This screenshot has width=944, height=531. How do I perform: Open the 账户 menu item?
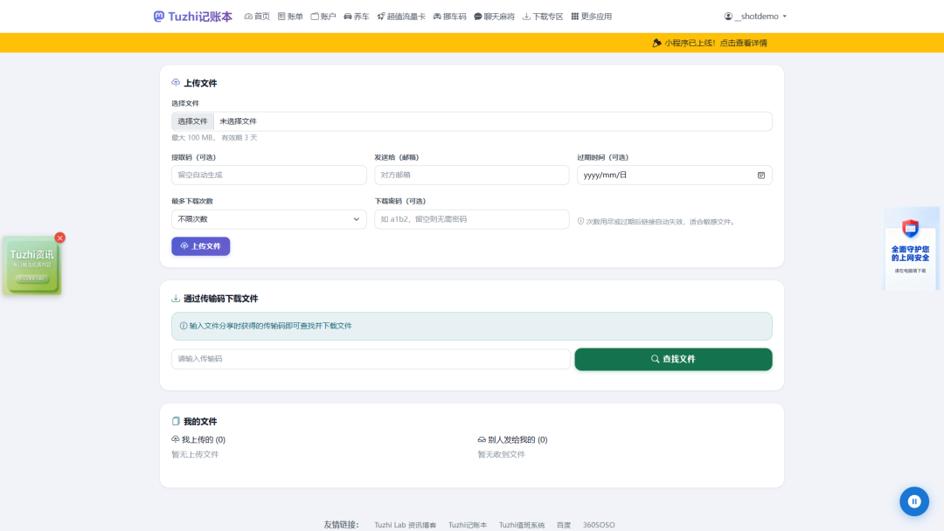point(323,17)
